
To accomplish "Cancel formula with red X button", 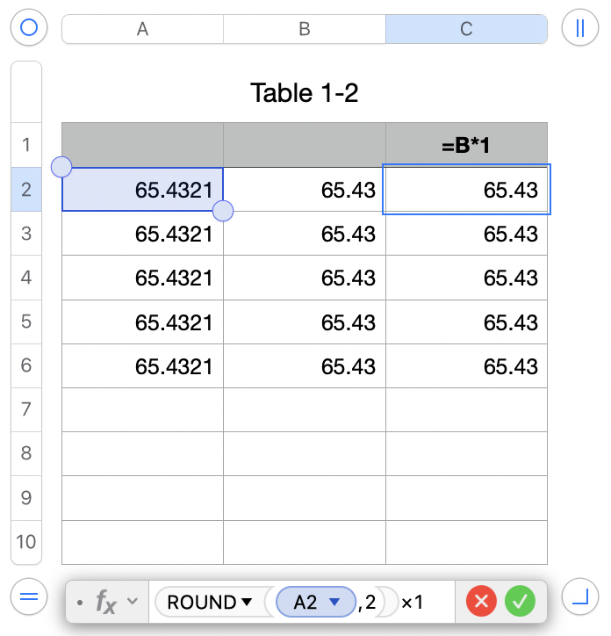I will click(x=481, y=602).
